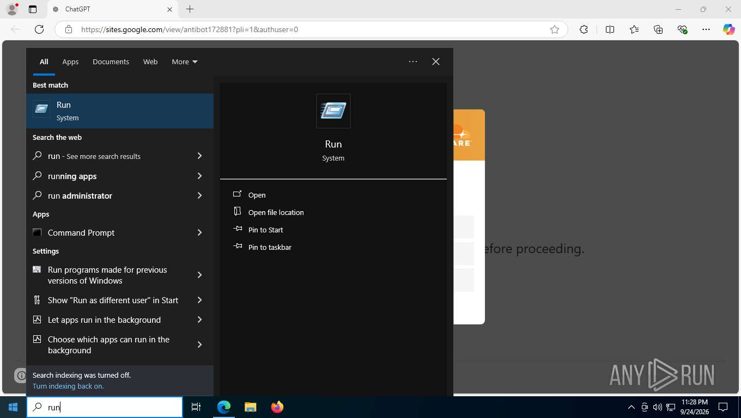The height and width of the screenshot is (418, 741).
Task: Open search panel options ellipsis menu
Action: [x=413, y=62]
